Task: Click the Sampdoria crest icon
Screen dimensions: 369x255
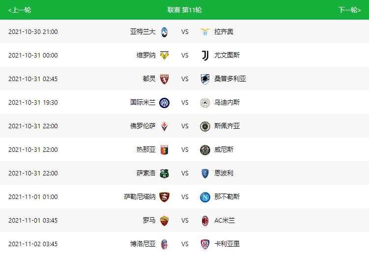Action: click(x=205, y=79)
